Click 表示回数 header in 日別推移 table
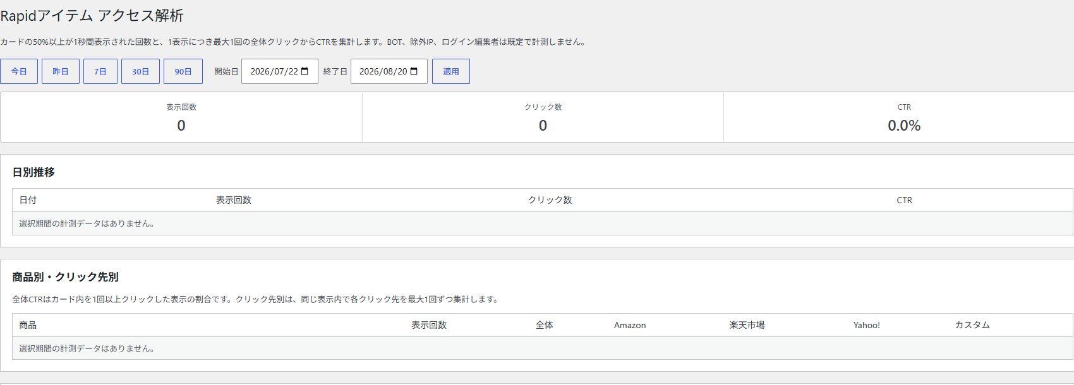Image resolution: width=1074 pixels, height=385 pixels. pyautogui.click(x=234, y=200)
